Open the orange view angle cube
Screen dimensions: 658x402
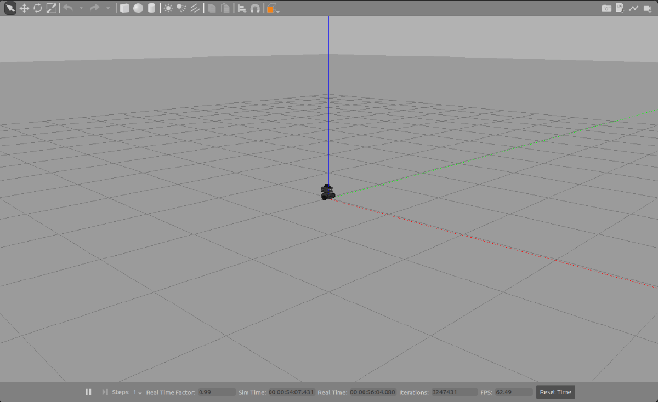[x=272, y=8]
